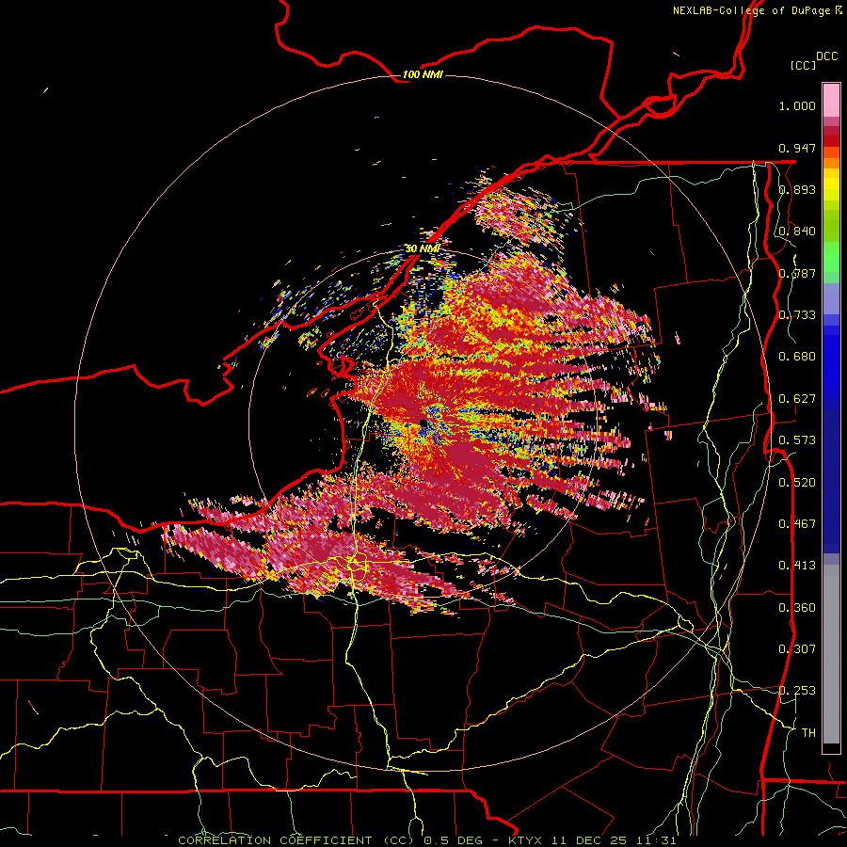Click the 0.573 scale value
This screenshot has width=847, height=847.
(x=797, y=440)
